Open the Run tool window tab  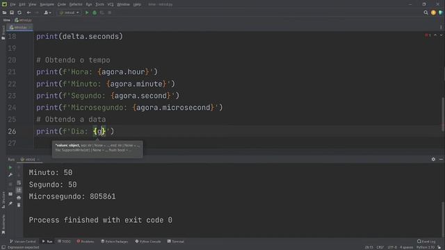click(47, 242)
